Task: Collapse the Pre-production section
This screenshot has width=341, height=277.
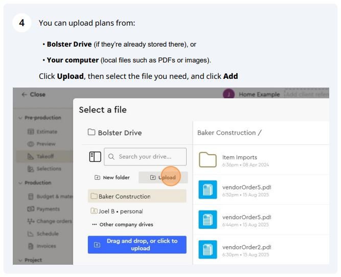Action: pos(40,118)
